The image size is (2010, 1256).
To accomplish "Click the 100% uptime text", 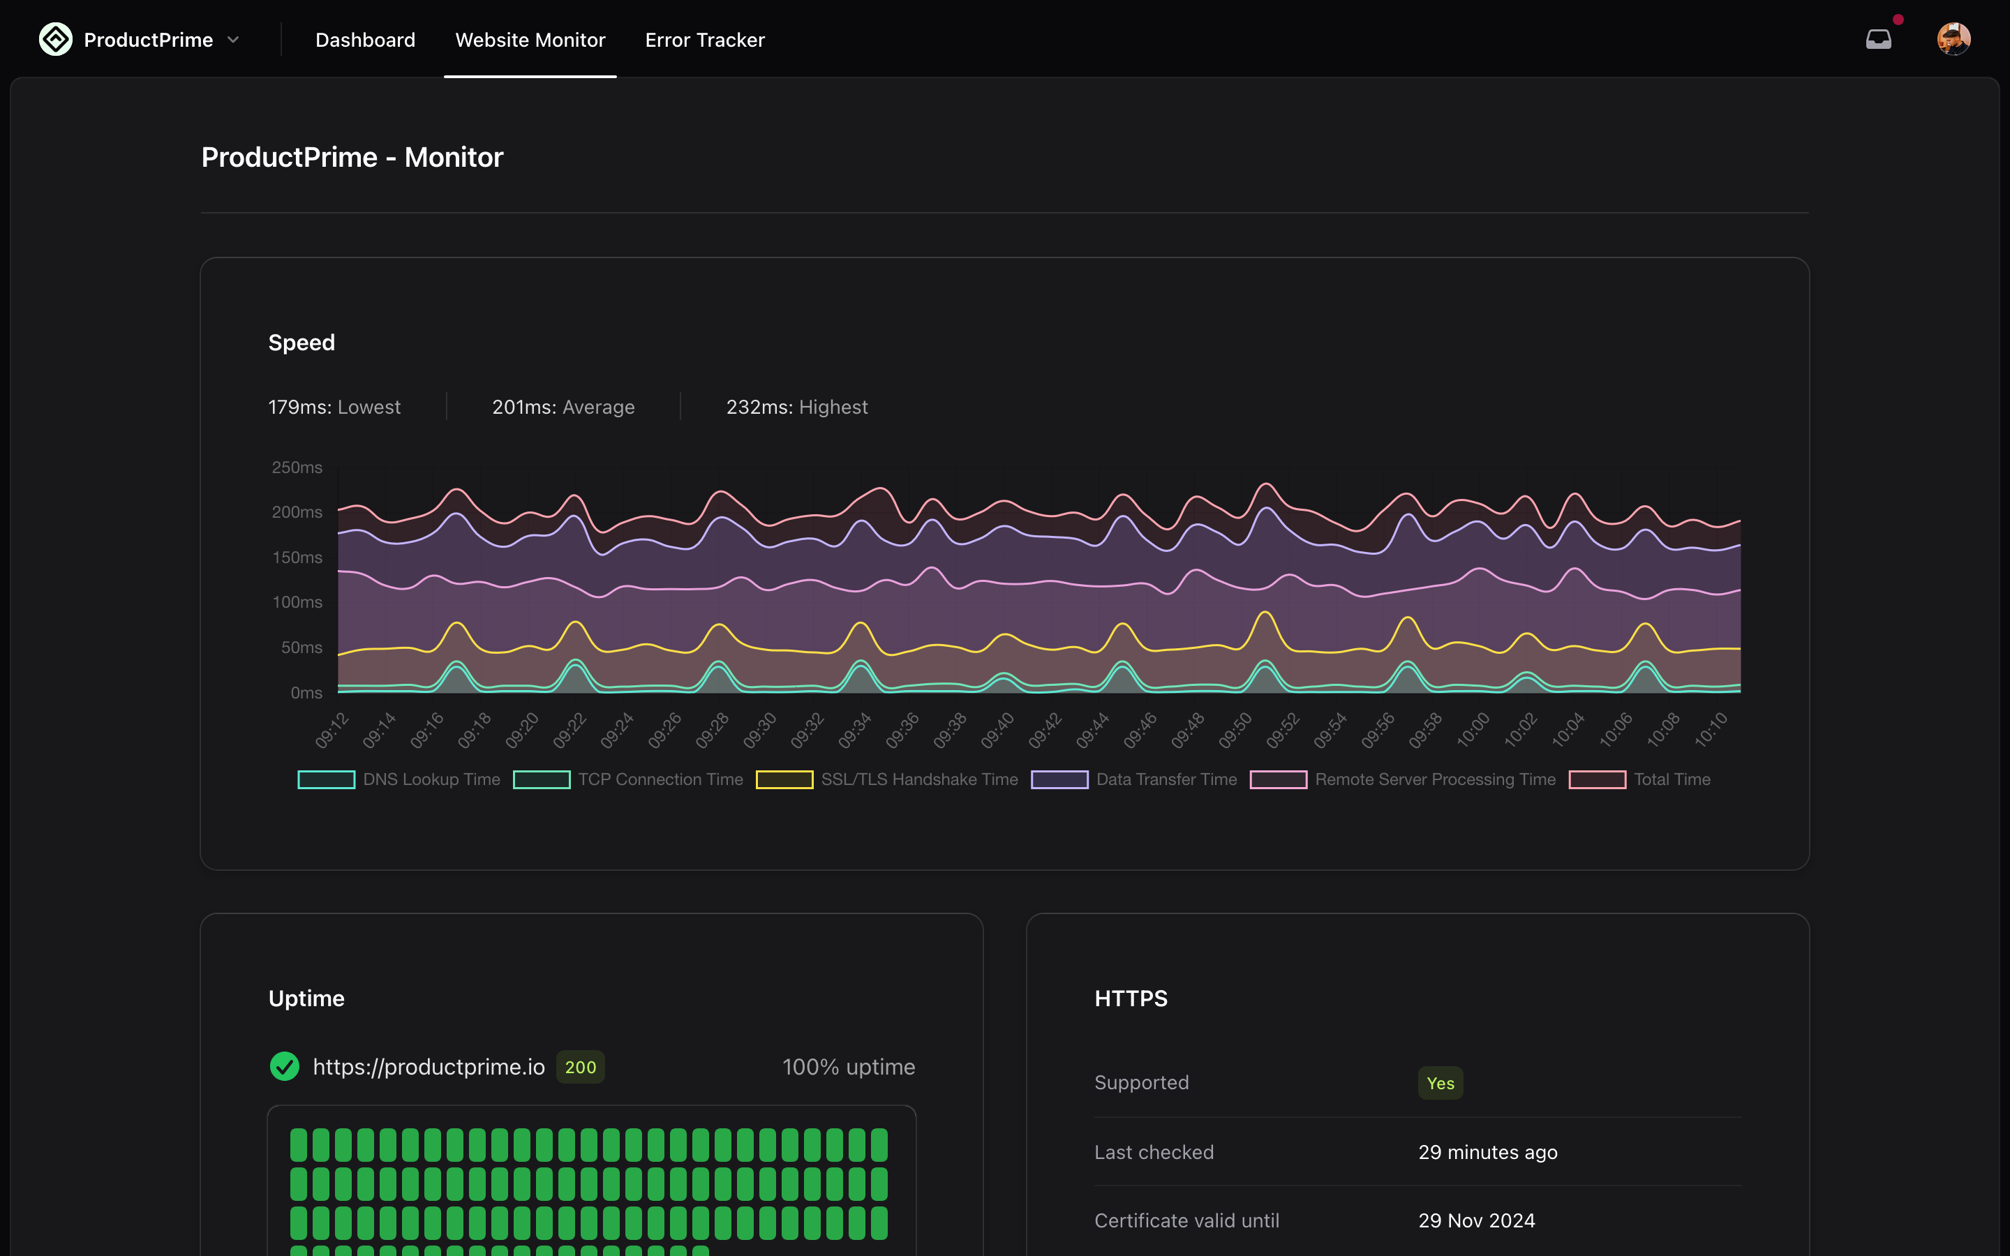I will 849,1067.
